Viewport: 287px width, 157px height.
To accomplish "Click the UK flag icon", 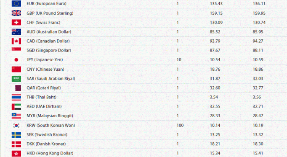I will click(x=16, y=13).
